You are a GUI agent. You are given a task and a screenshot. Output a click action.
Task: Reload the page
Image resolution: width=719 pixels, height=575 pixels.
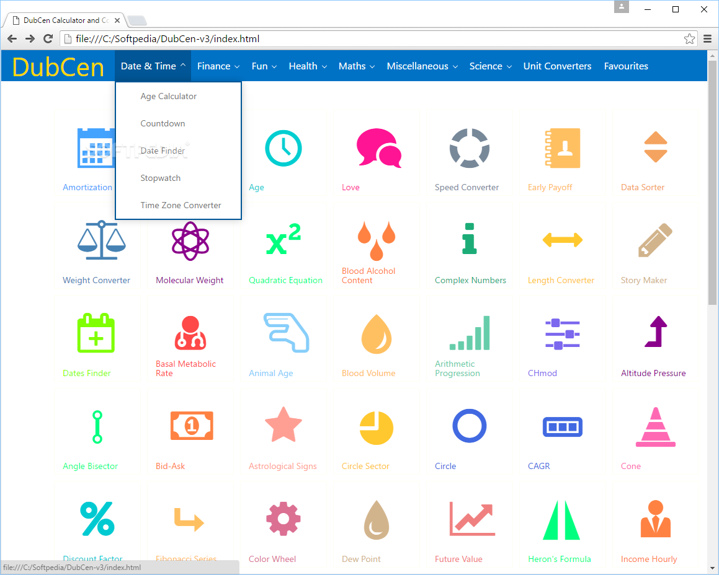point(48,39)
